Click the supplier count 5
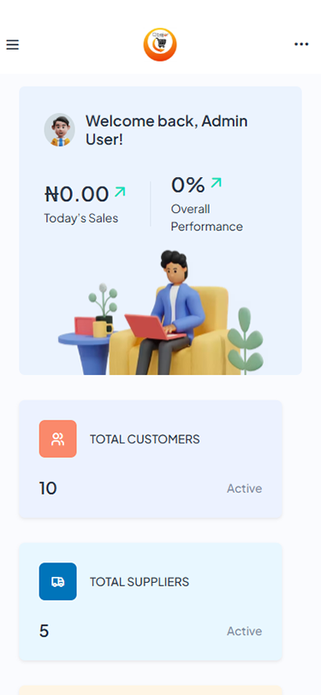The image size is (321, 695). pos(44,631)
